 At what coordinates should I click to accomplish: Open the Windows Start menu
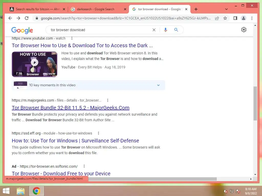(x=6, y=191)
